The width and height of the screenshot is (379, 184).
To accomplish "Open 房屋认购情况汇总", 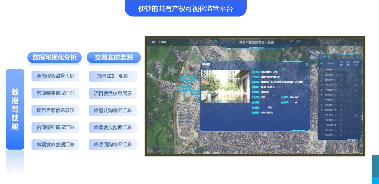I will click(113, 110).
